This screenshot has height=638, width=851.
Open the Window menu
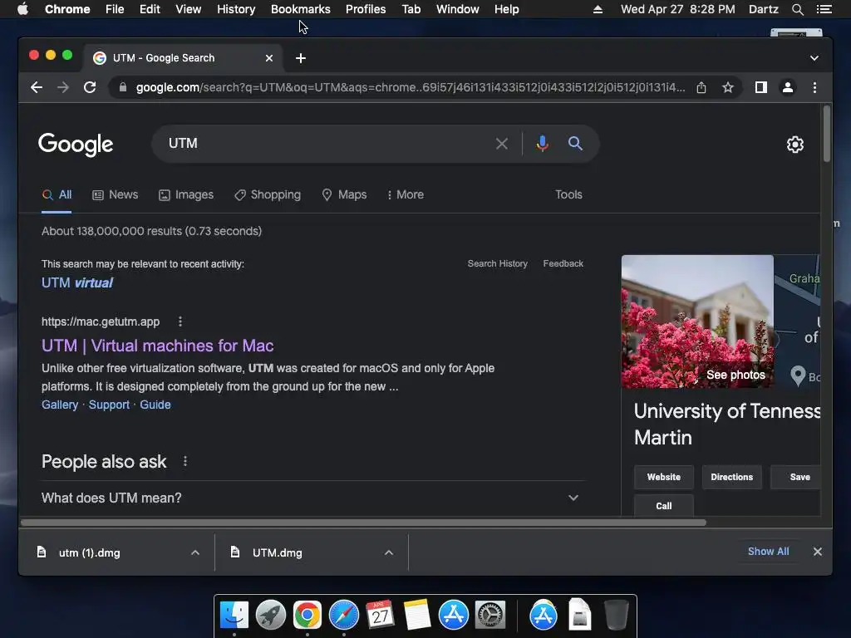pyautogui.click(x=458, y=9)
